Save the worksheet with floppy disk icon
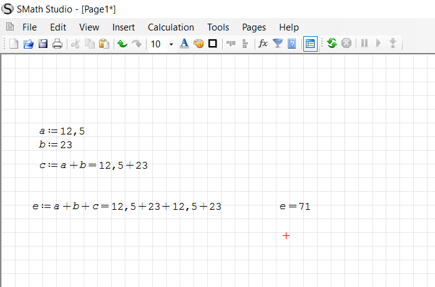This screenshot has height=287, width=435. 43,44
